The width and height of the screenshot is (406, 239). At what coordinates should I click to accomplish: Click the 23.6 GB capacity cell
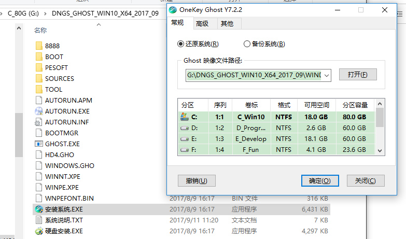(x=355, y=150)
